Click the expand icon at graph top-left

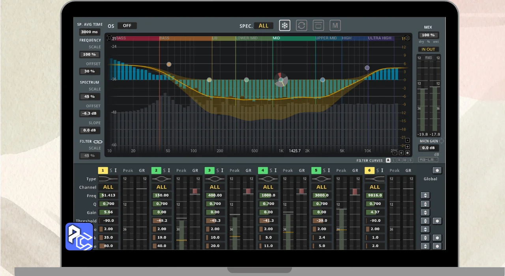[109, 38]
